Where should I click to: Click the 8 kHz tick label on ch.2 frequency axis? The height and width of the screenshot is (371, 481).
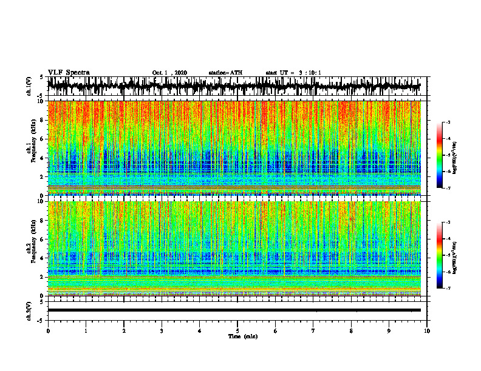tap(43, 221)
